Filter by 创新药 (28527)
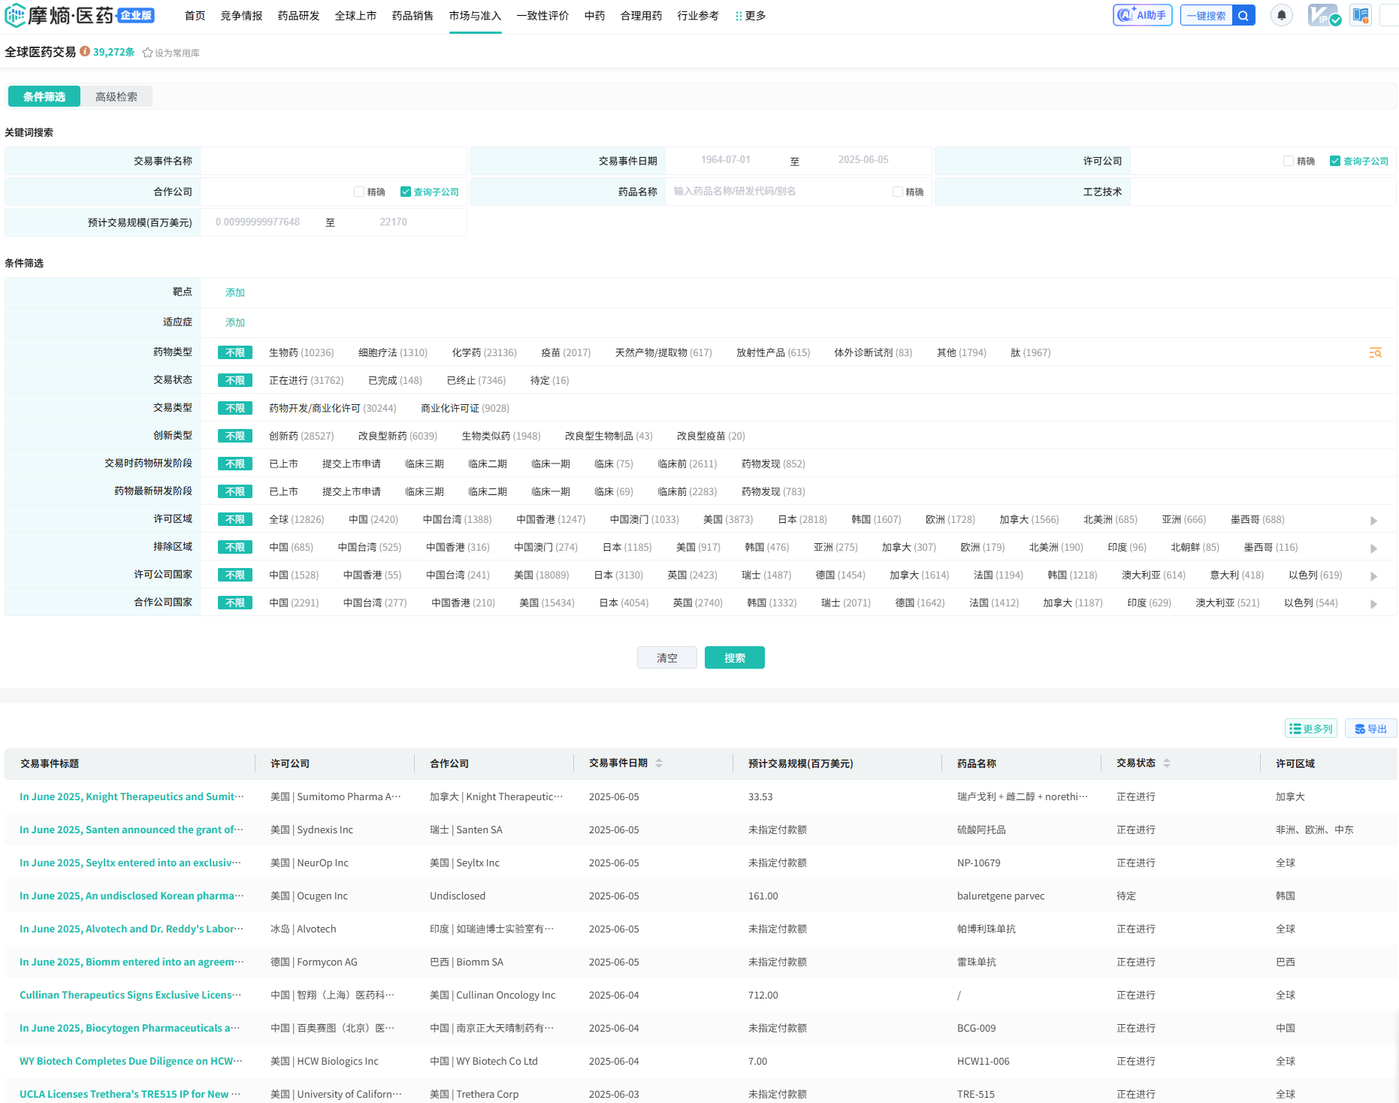The width and height of the screenshot is (1399, 1103). (301, 436)
